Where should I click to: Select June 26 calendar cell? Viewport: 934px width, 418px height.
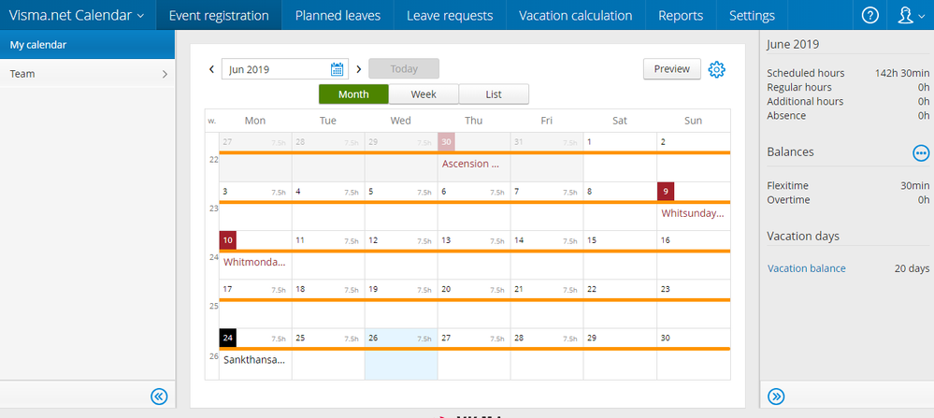pyautogui.click(x=401, y=354)
